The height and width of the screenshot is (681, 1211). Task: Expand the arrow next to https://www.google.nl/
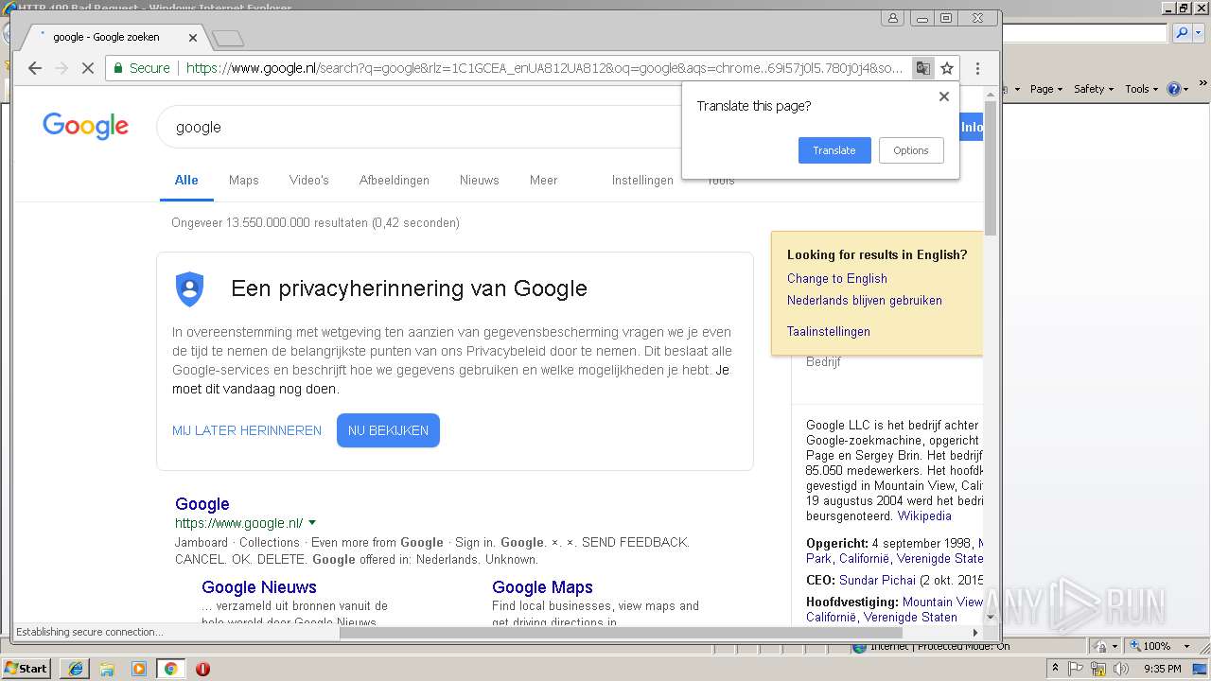coord(312,523)
